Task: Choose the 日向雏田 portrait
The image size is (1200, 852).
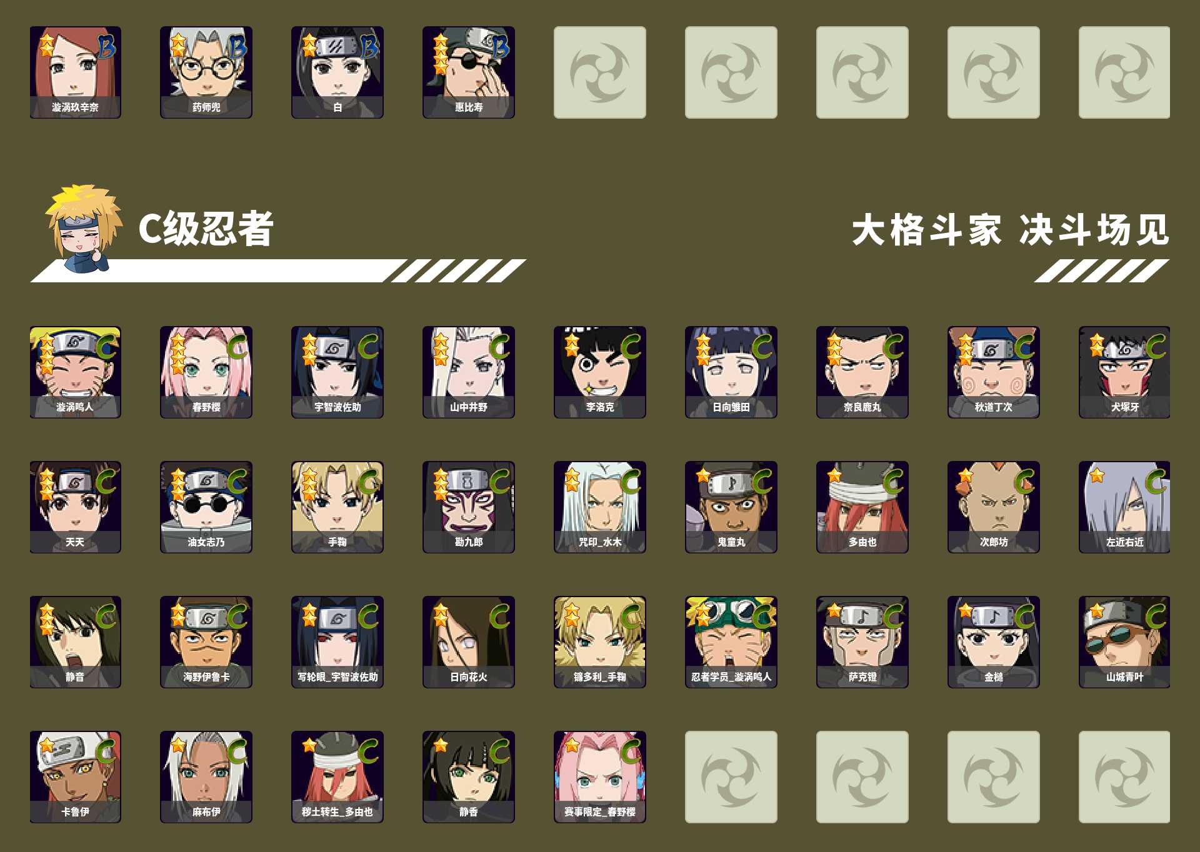Action: [731, 372]
